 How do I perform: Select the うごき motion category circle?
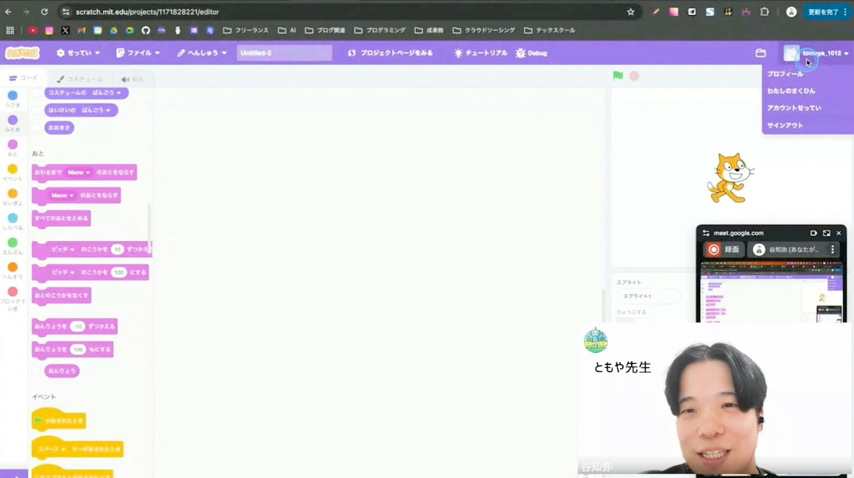(12, 96)
